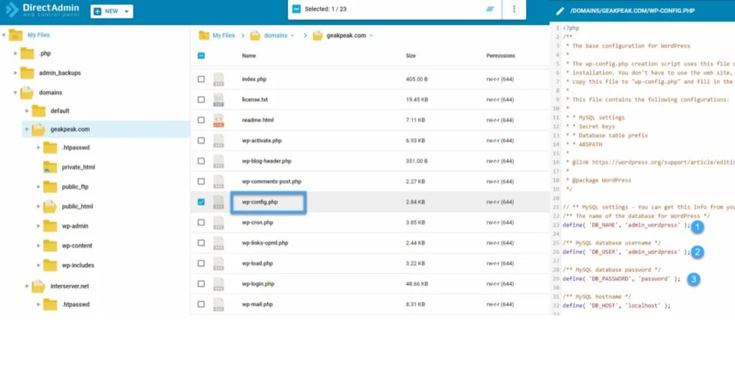Click the wp-config.php file icon

pos(218,202)
